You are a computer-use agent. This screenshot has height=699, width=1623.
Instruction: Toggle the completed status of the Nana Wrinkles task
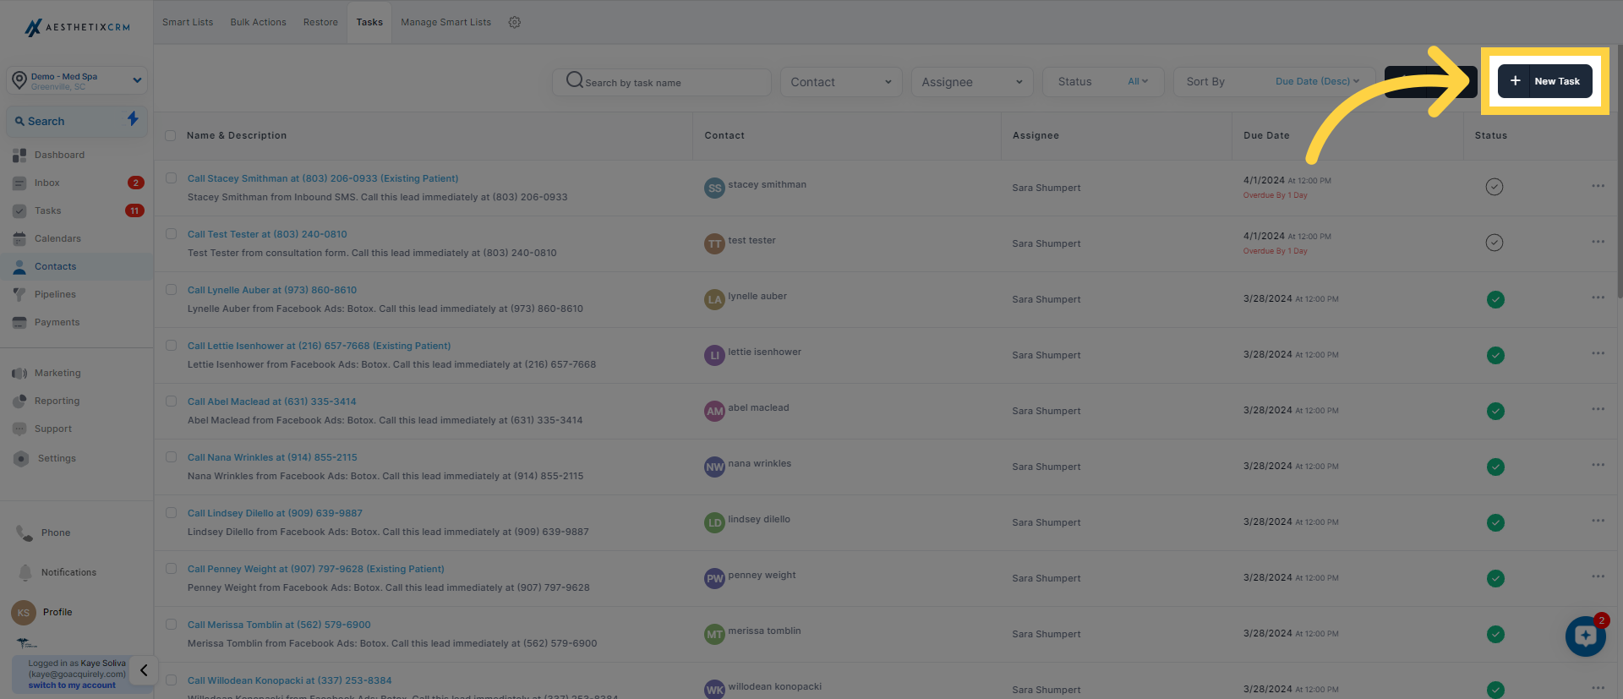point(1495,467)
